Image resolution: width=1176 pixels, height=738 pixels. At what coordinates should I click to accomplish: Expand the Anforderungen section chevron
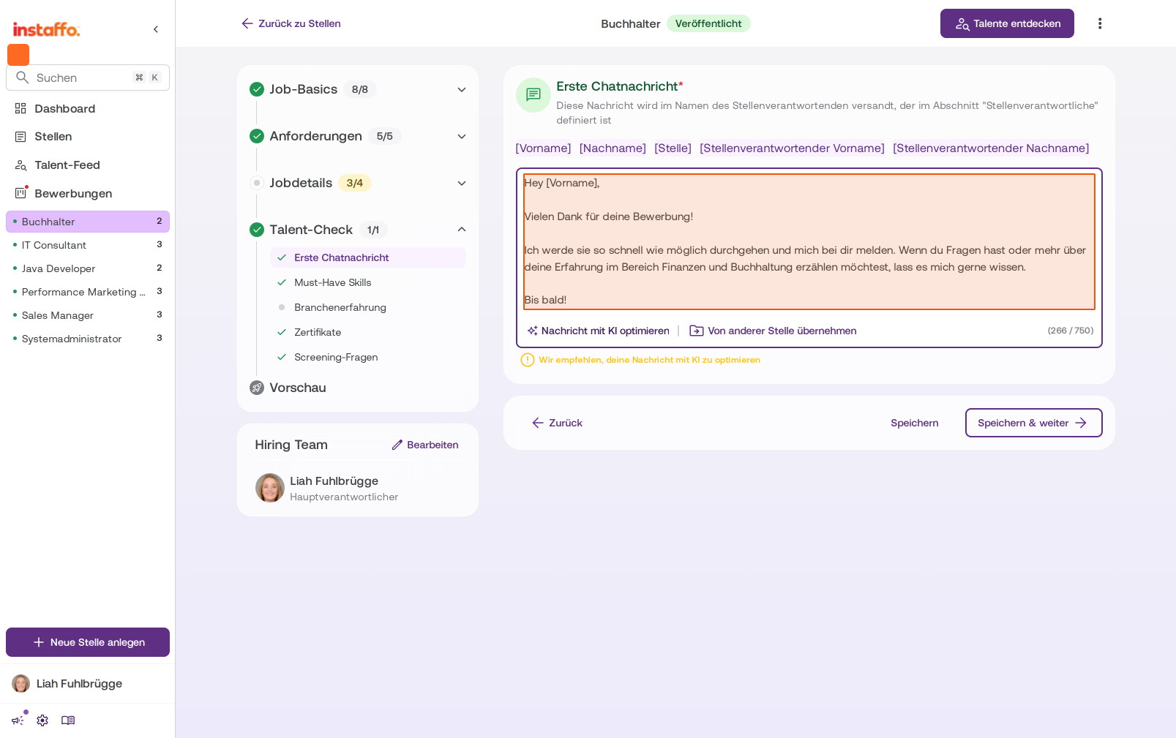pos(462,136)
